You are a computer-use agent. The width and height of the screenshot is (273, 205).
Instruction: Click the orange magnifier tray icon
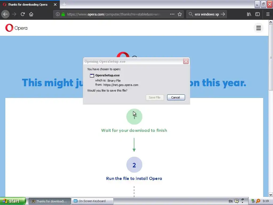pos(258,201)
